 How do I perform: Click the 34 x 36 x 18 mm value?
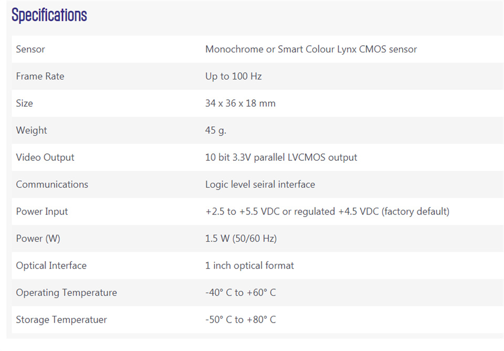[x=240, y=104]
